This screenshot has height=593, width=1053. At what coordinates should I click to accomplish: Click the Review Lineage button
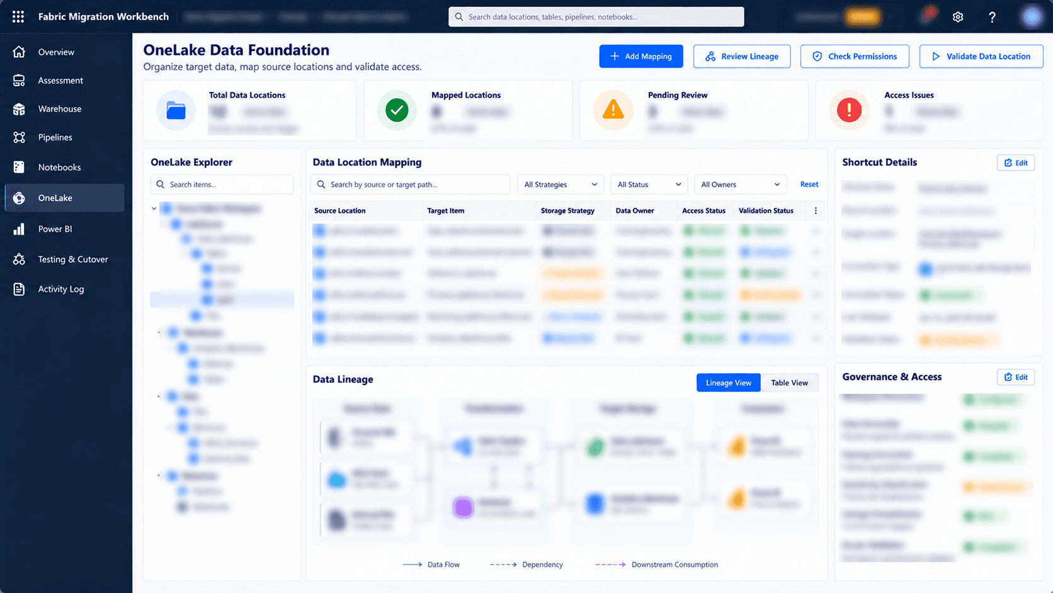pos(742,56)
